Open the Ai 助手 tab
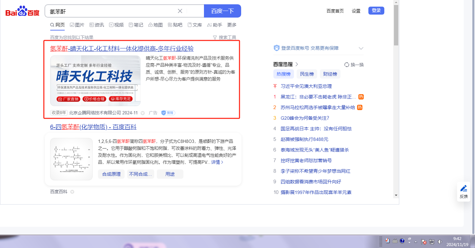 click(215, 25)
